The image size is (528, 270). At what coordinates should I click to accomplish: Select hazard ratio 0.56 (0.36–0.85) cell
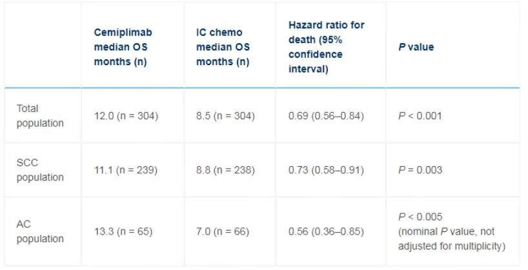pos(327,232)
